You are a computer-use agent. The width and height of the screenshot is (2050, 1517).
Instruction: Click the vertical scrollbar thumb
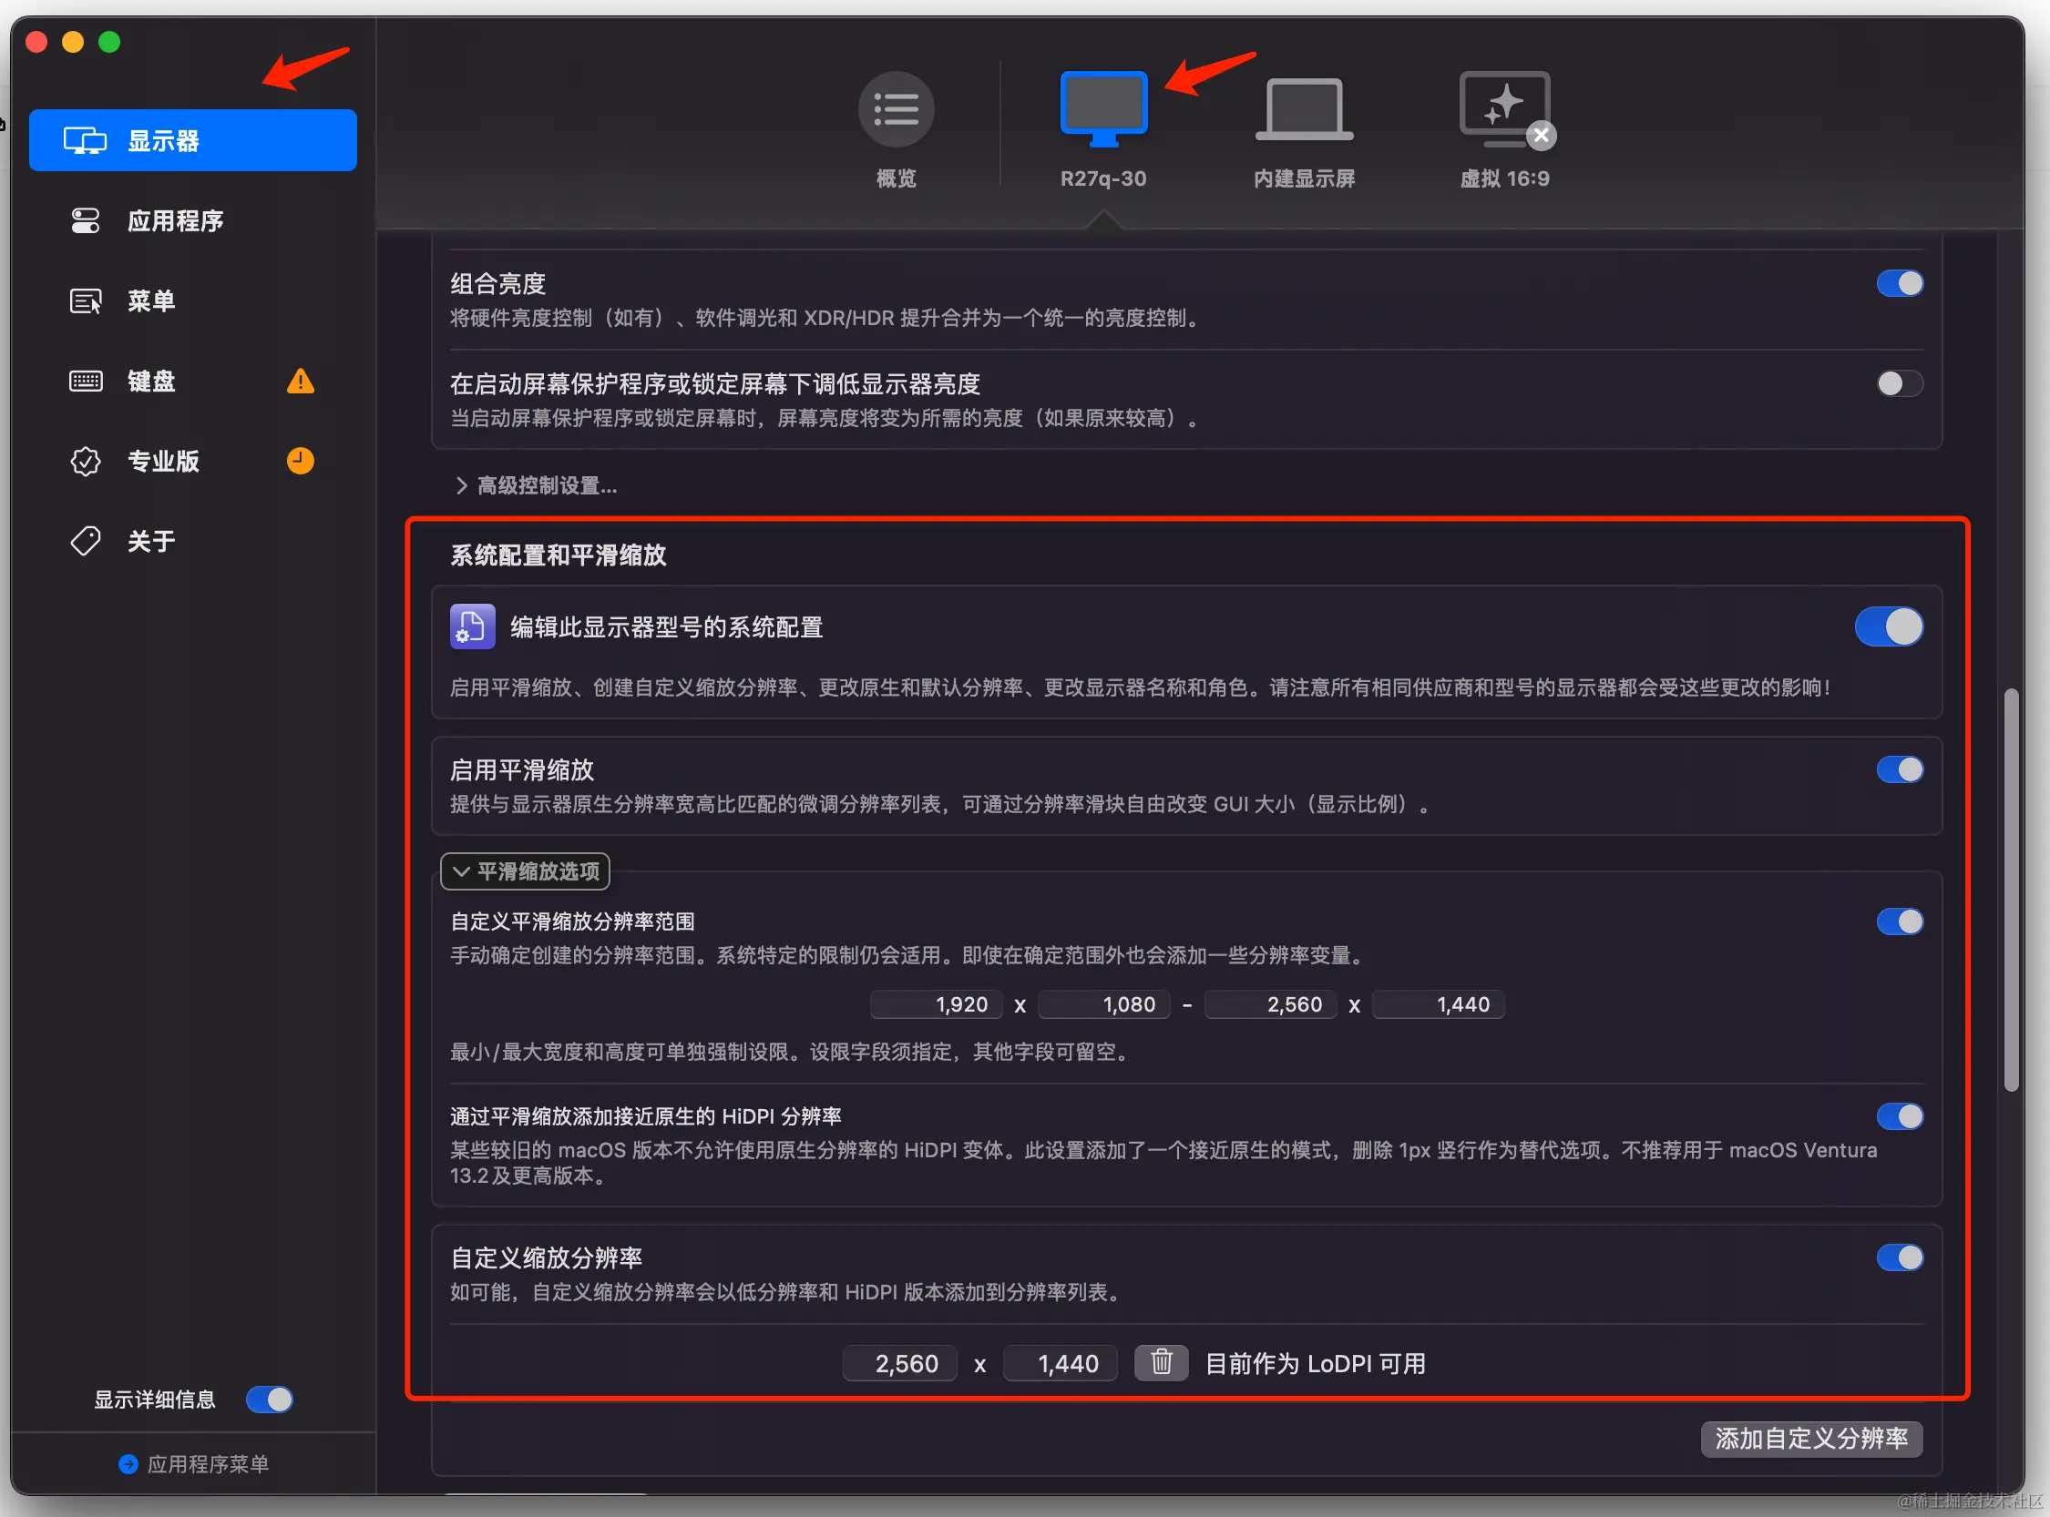point(2011,889)
